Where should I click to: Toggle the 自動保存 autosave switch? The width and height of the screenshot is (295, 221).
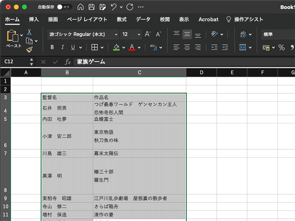(x=64, y=7)
